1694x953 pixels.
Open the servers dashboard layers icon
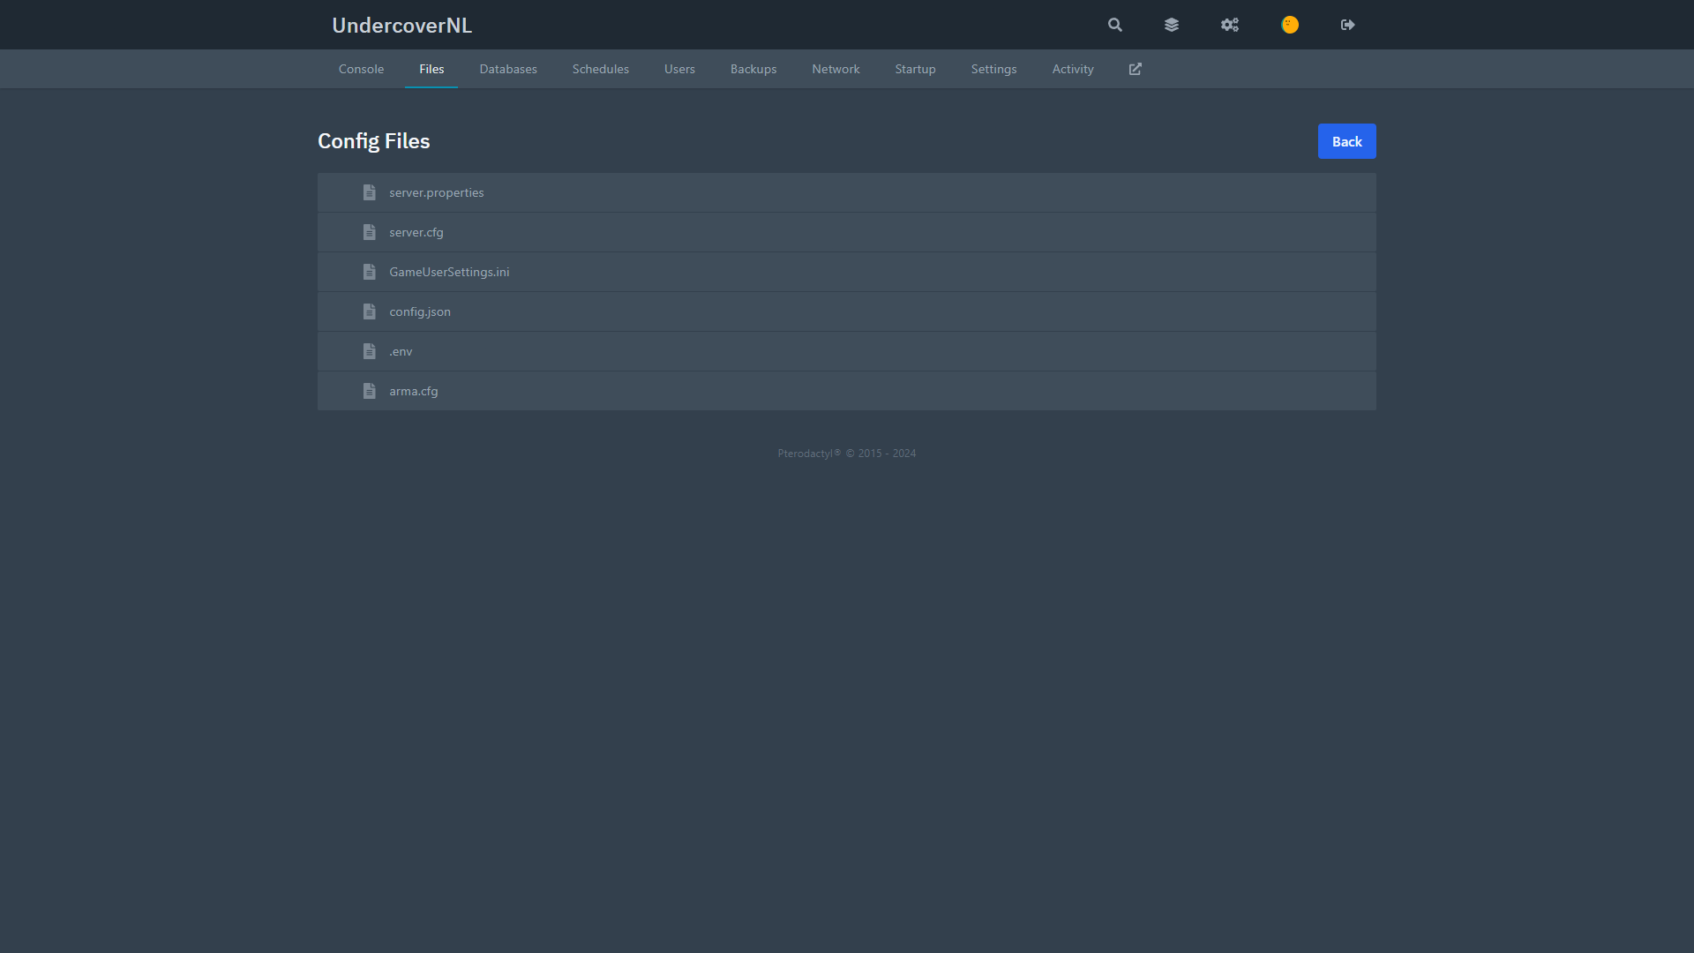[x=1172, y=25]
